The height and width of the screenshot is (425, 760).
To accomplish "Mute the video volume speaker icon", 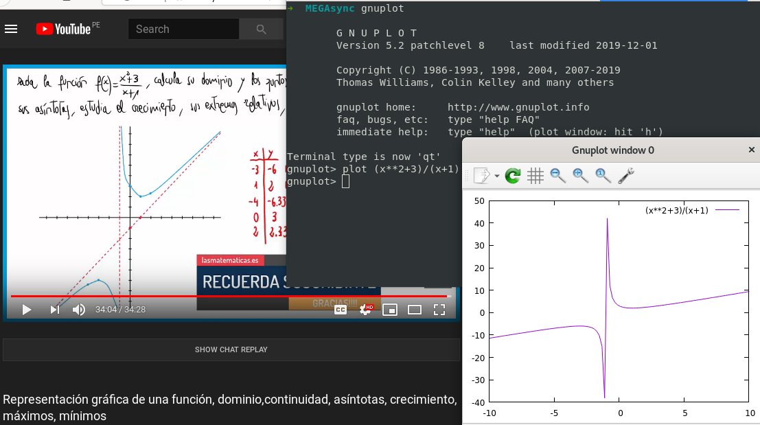I will (78, 309).
